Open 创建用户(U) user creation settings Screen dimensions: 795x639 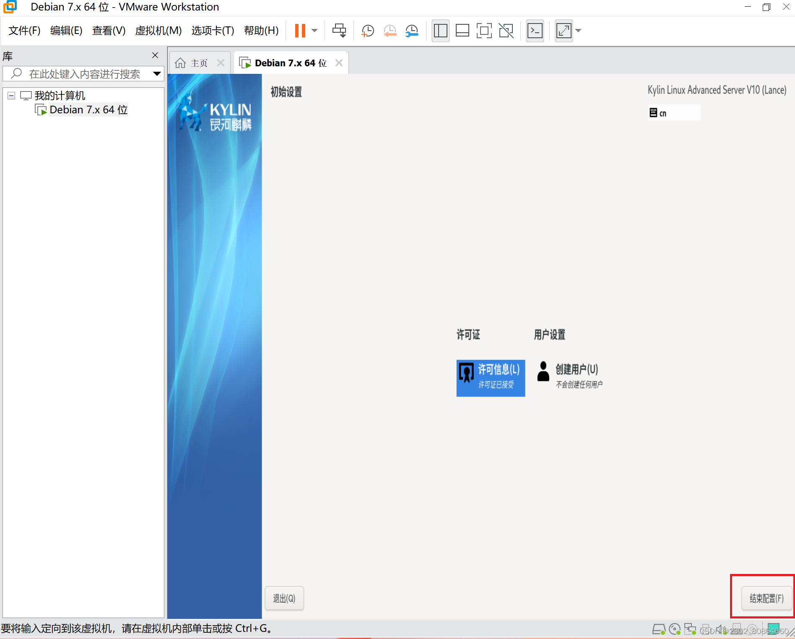[x=570, y=376]
